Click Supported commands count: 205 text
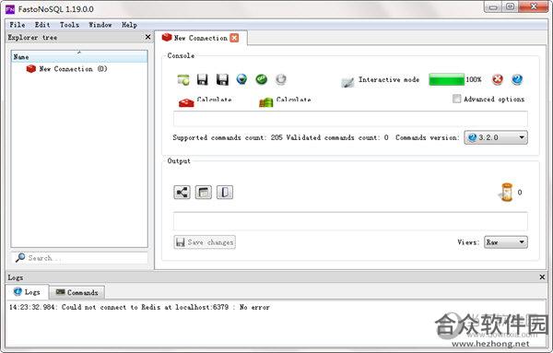The image size is (553, 353). pos(228,137)
